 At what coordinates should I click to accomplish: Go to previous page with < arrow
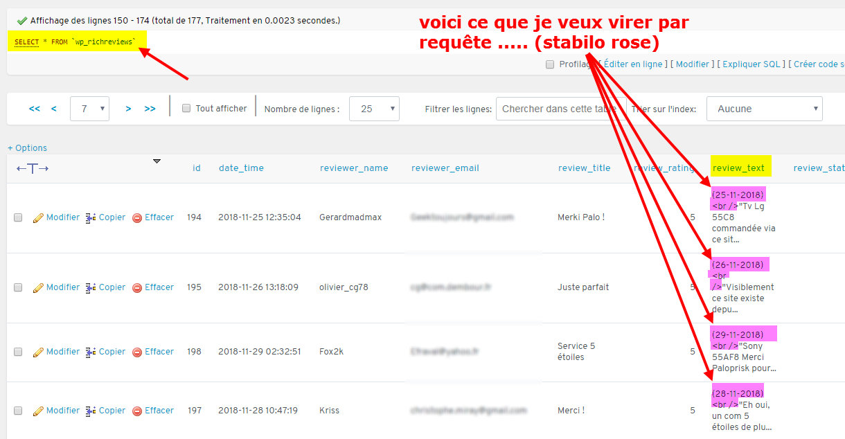click(54, 109)
